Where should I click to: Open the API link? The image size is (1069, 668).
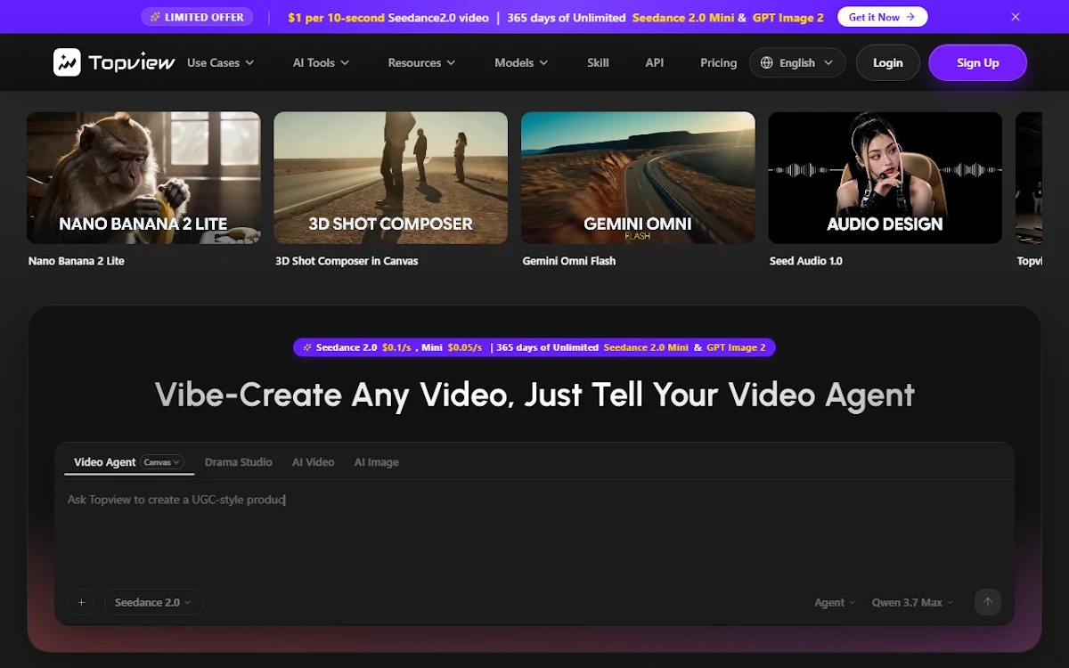(655, 62)
